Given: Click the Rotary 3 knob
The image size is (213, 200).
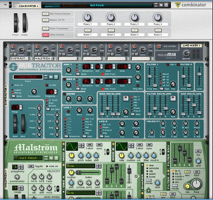Looking at the screenshot, I should click(135, 17).
